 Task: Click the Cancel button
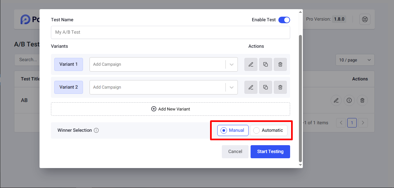pos(235,152)
